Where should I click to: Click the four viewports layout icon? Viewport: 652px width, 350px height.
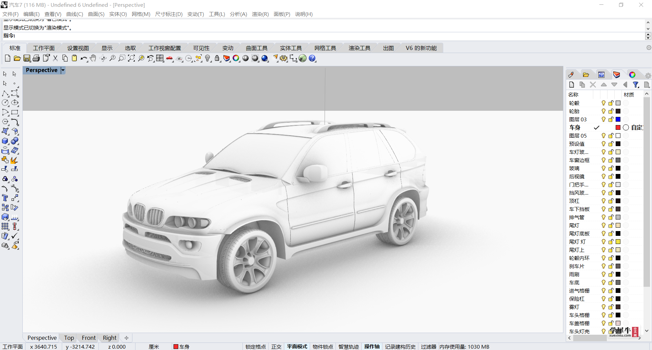(160, 58)
